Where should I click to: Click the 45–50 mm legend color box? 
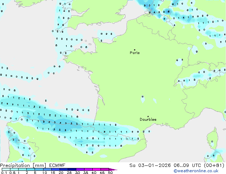(x=104, y=169)
